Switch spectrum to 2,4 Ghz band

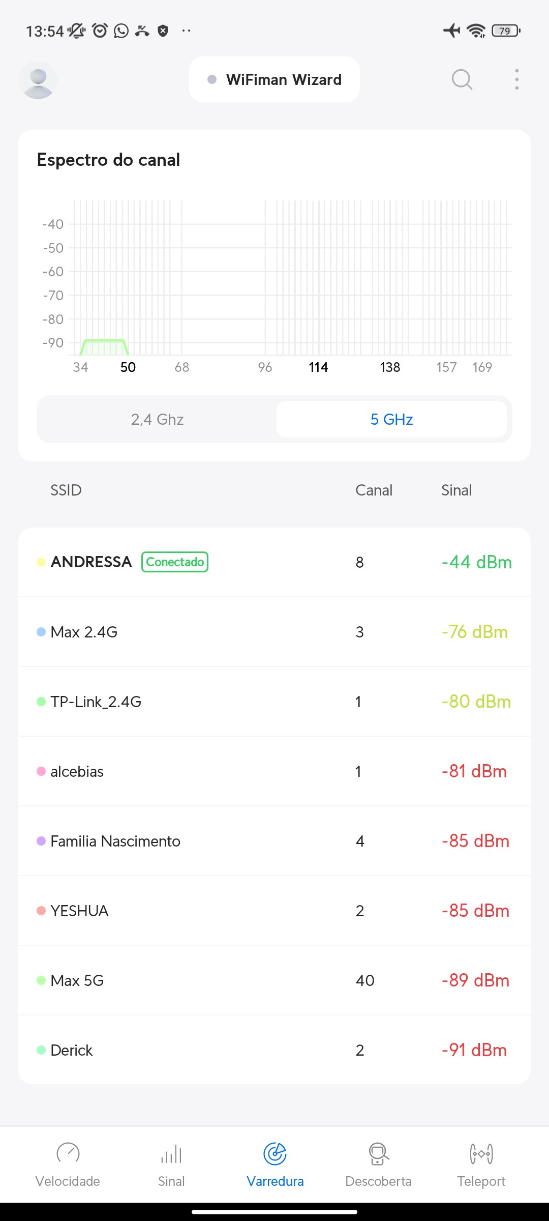coord(157,419)
